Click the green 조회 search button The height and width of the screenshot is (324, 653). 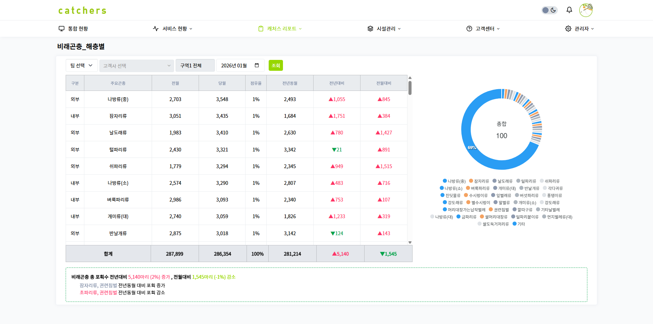275,65
